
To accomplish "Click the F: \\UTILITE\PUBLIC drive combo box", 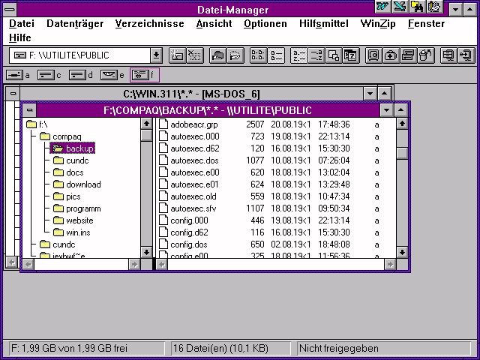I will click(85, 55).
